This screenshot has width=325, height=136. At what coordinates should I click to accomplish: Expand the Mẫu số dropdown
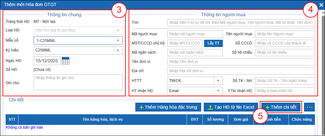coord(118,40)
